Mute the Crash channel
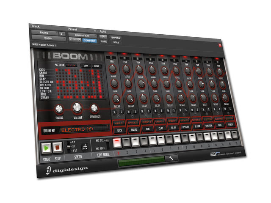 [225, 109]
